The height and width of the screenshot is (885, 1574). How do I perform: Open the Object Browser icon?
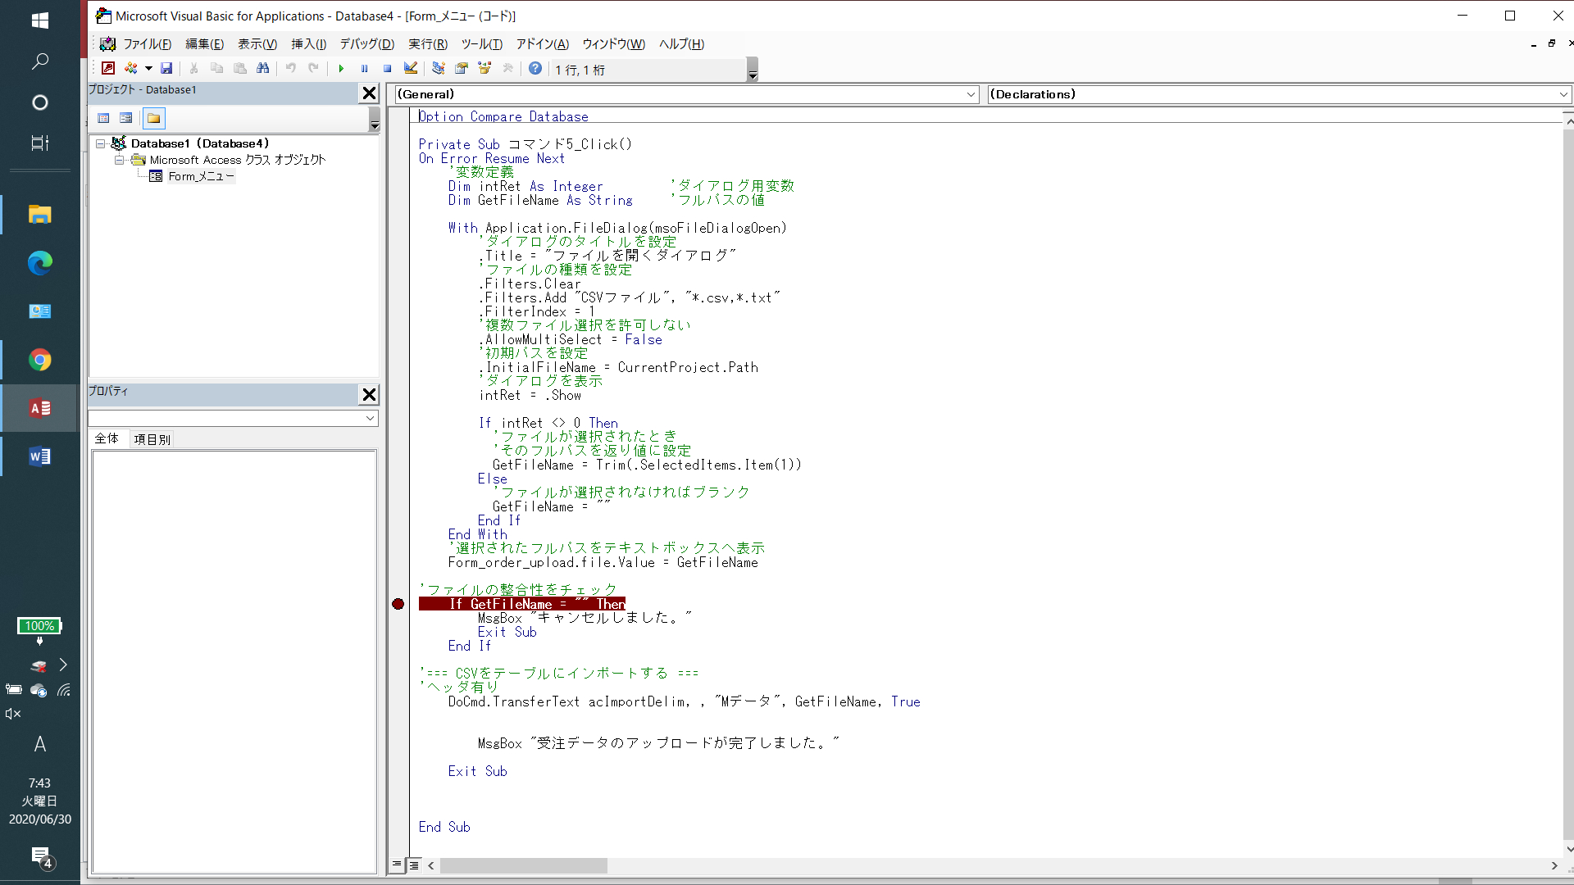click(484, 69)
